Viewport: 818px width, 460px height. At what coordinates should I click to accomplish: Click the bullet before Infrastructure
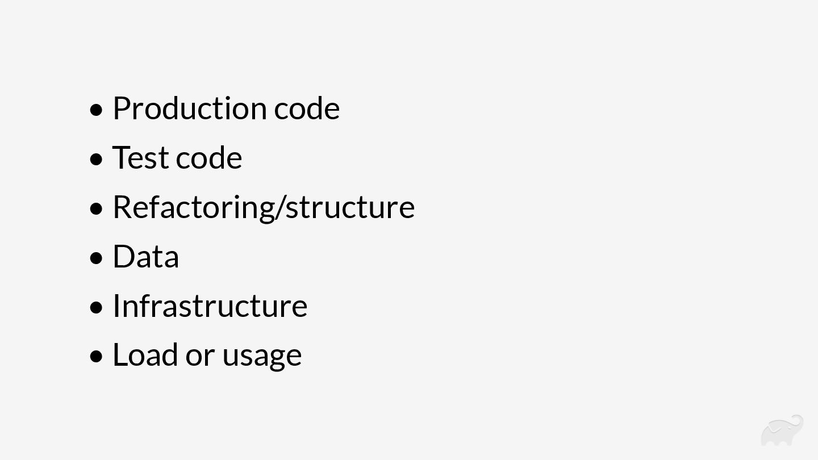coord(97,307)
